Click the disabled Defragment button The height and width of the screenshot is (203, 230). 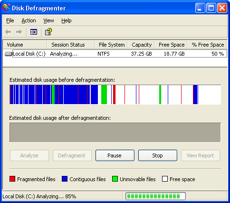click(72, 155)
